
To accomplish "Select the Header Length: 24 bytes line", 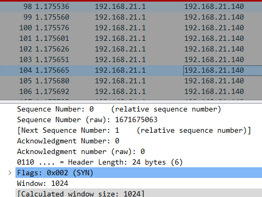I will pos(138,162).
